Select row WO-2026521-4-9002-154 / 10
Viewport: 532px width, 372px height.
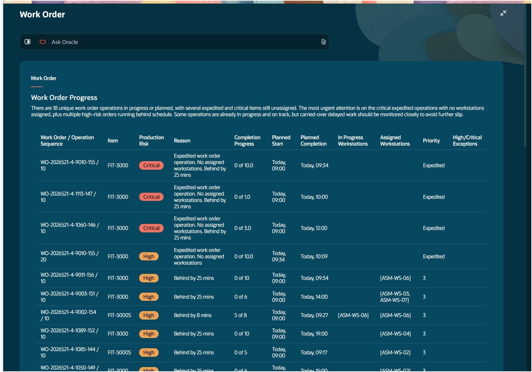click(261, 315)
